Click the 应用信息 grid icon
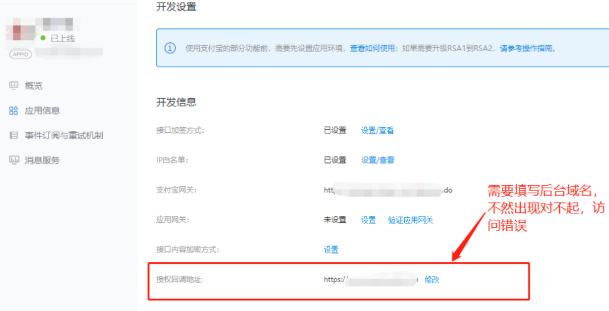This screenshot has height=311, width=609. click(x=13, y=111)
